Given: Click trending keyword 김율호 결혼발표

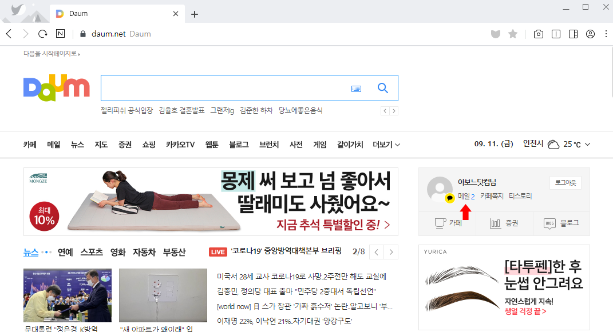Looking at the screenshot, I should (182, 111).
